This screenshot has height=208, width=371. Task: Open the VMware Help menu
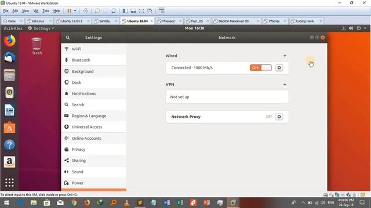pos(57,11)
